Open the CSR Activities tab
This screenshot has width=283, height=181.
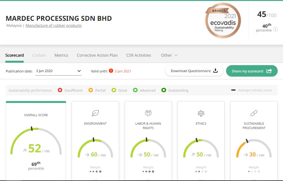(139, 55)
